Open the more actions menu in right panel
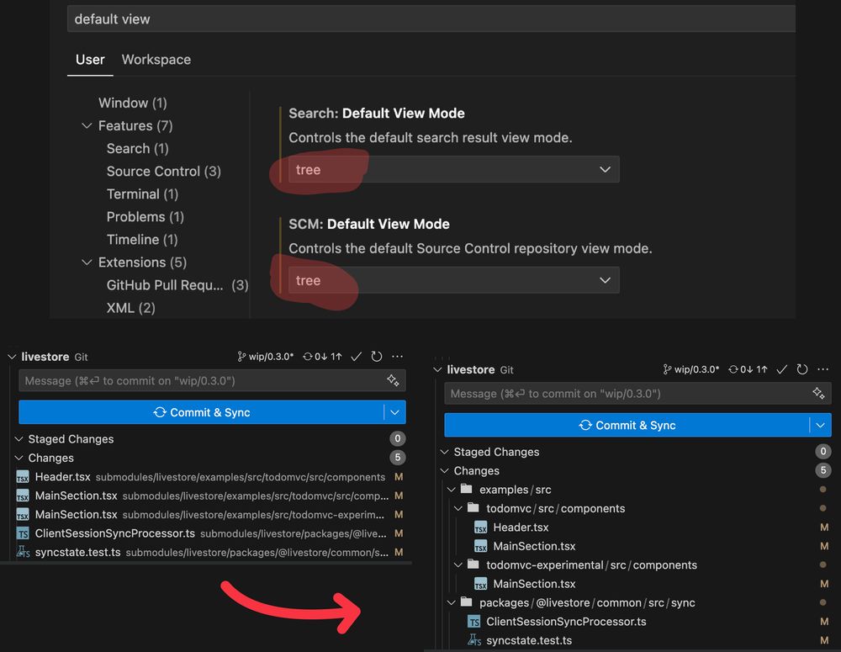The width and height of the screenshot is (841, 652). [822, 369]
